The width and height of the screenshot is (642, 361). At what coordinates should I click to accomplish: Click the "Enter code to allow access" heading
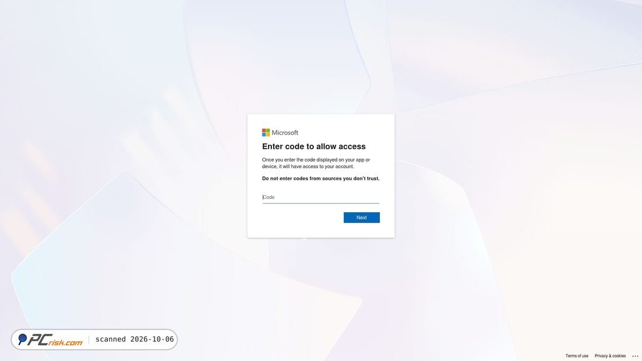[x=313, y=146]
